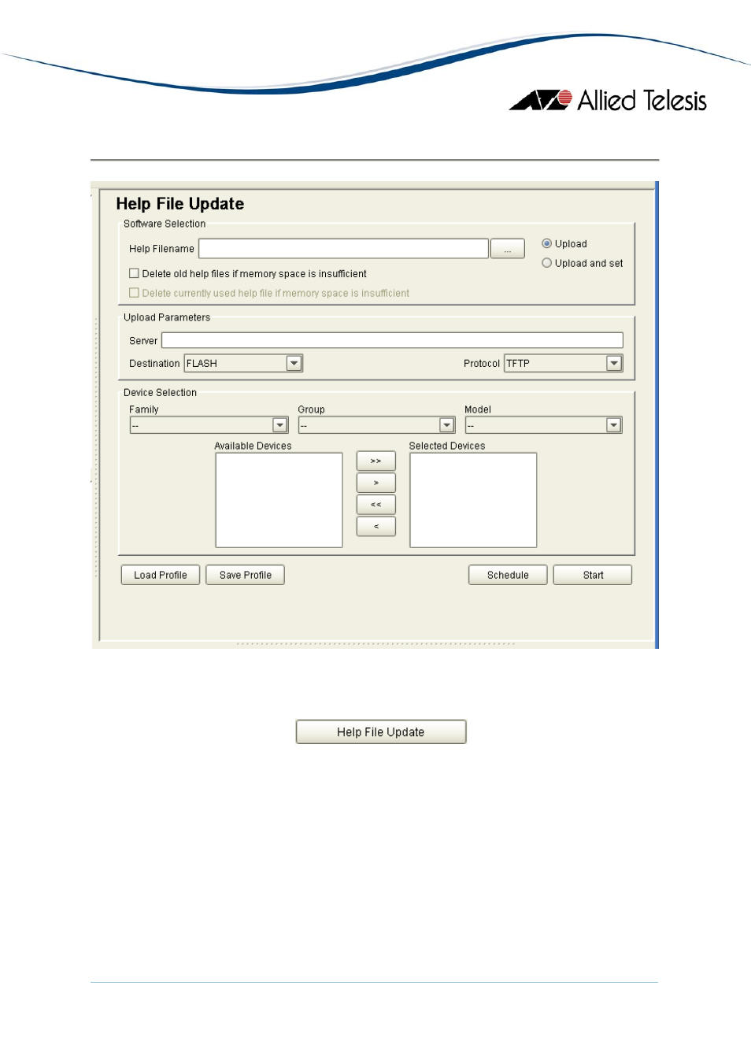Click into the Help Filename text field

(343, 249)
